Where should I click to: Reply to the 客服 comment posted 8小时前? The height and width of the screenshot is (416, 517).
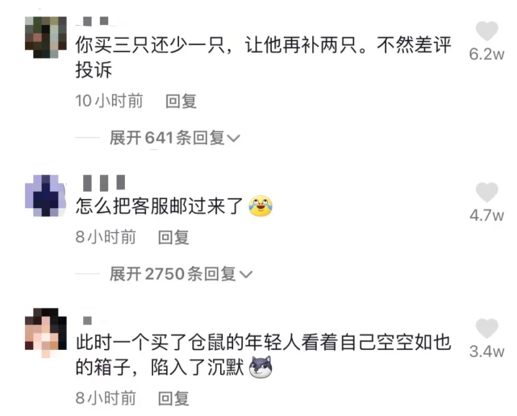point(173,237)
